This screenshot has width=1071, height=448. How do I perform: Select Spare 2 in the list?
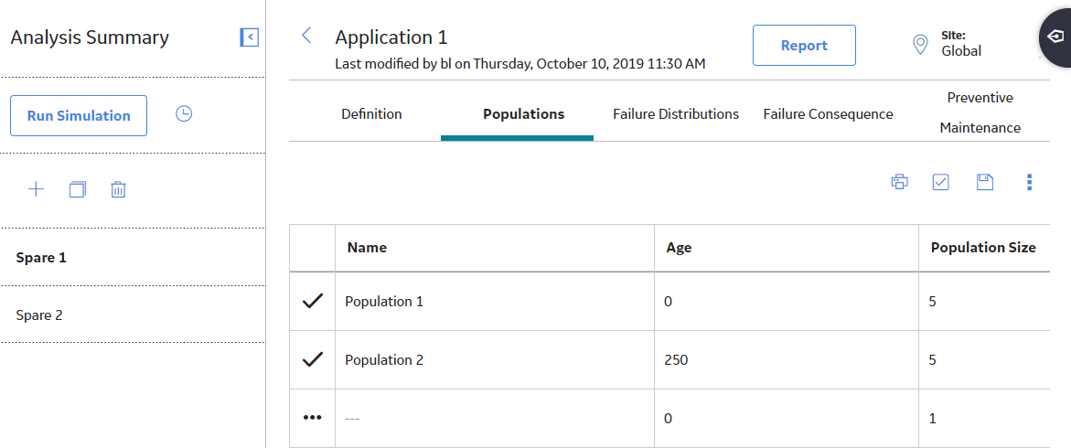pyautogui.click(x=133, y=315)
